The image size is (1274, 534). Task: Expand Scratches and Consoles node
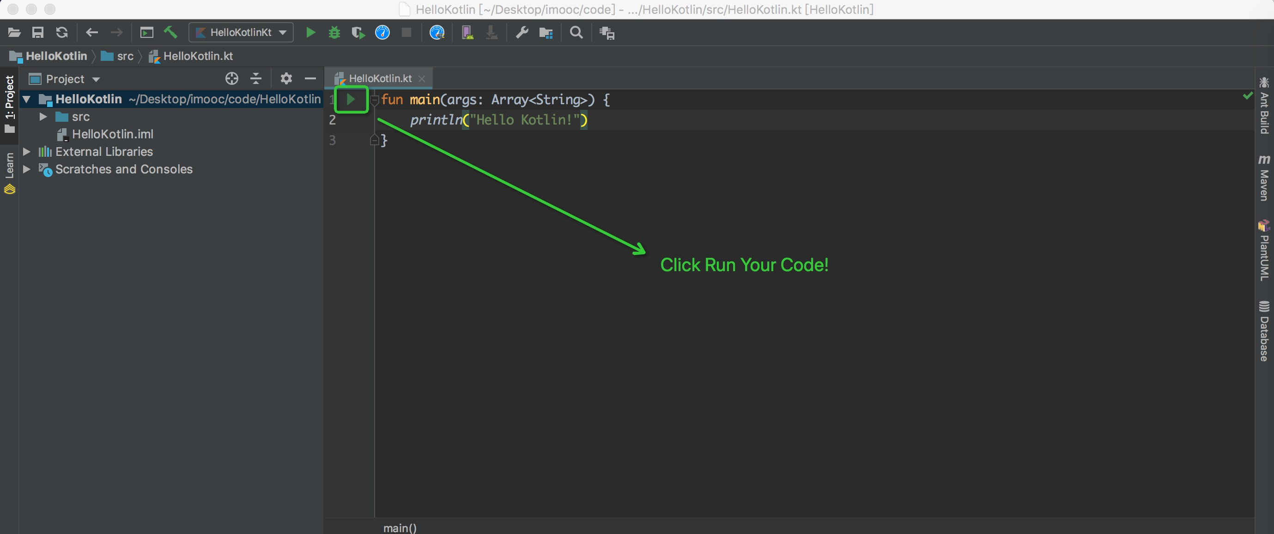[x=27, y=169]
